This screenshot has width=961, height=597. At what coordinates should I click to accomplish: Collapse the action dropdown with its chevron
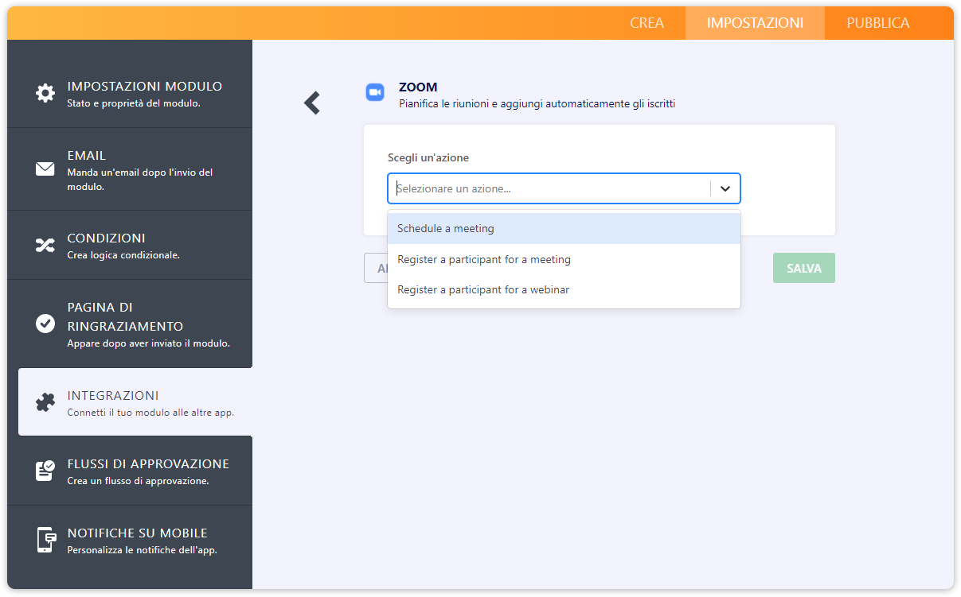point(725,189)
